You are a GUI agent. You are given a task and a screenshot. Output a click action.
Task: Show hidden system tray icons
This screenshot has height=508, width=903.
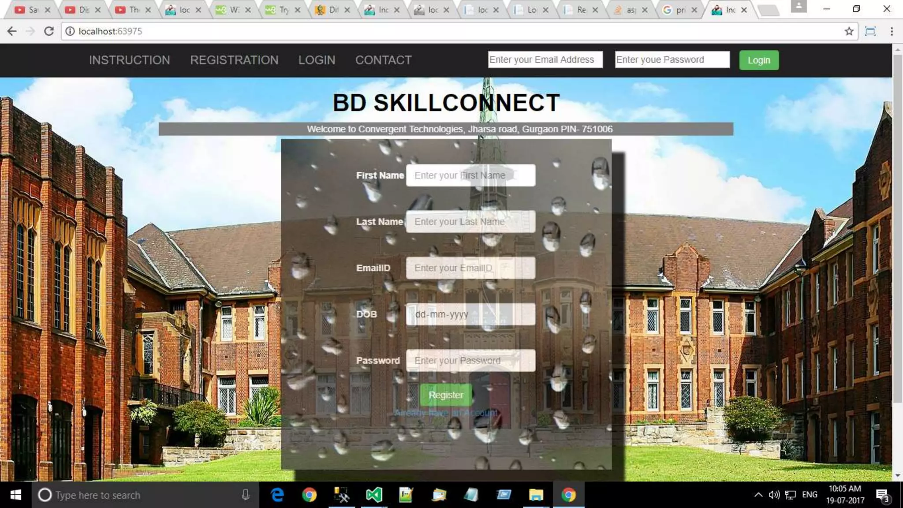(758, 495)
